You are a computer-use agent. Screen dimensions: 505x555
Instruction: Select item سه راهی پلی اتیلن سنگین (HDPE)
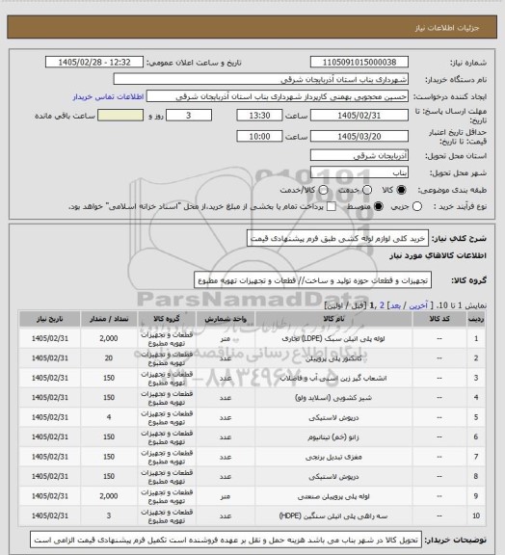tap(333, 516)
